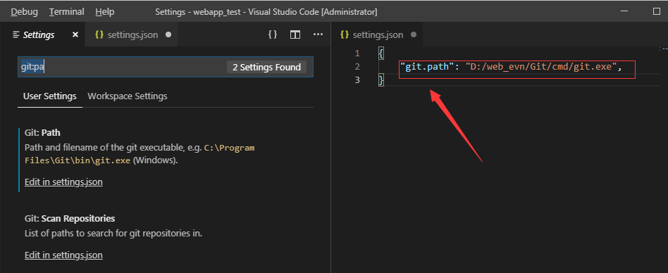
Task: Click the Settings tab list icon
Action: tap(16, 34)
